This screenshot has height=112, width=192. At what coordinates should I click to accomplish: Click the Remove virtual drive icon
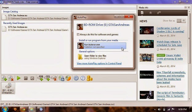click(54, 78)
